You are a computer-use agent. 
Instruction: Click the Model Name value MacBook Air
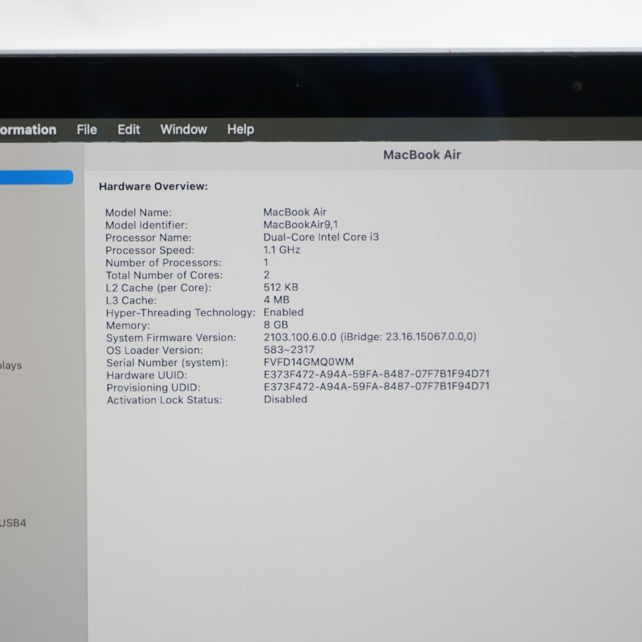tap(295, 212)
